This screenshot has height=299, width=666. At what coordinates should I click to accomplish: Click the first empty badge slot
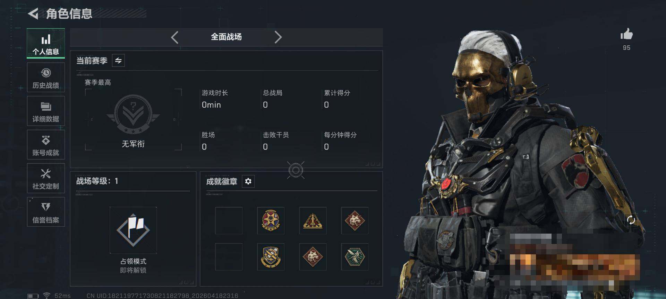click(229, 221)
